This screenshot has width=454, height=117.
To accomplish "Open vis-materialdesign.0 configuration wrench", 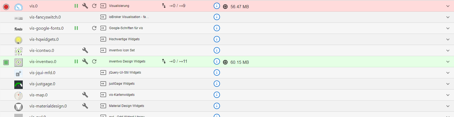I will tap(85, 106).
